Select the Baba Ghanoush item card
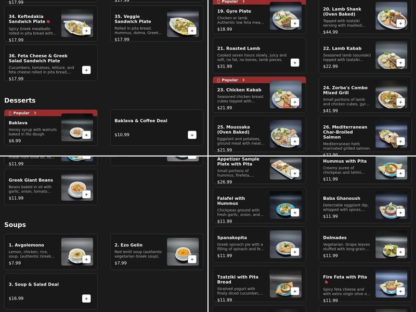 pos(365,205)
